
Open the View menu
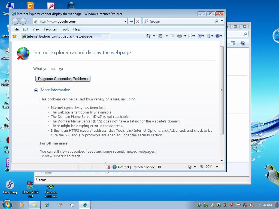pyautogui.click(x=36, y=29)
